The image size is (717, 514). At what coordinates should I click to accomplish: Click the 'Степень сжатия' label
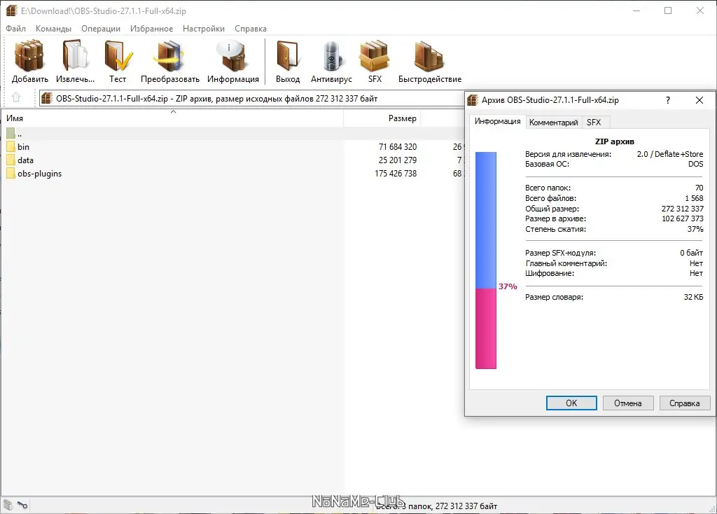(555, 229)
